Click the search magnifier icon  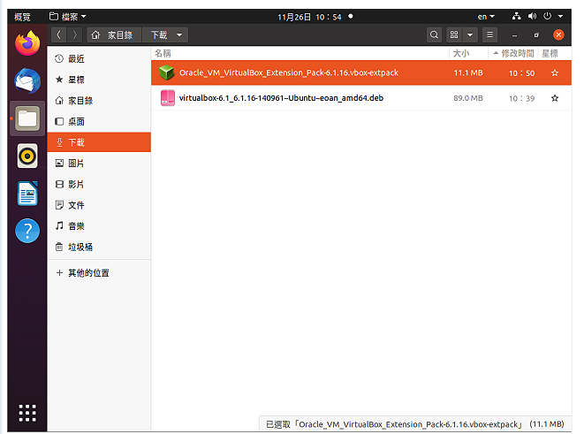coord(434,35)
